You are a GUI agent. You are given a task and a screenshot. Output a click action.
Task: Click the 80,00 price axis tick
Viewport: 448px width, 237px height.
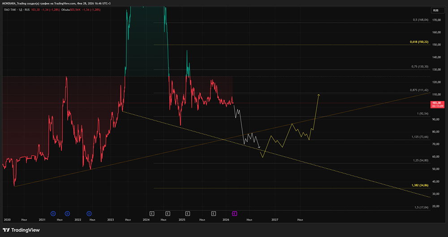(x=436, y=132)
